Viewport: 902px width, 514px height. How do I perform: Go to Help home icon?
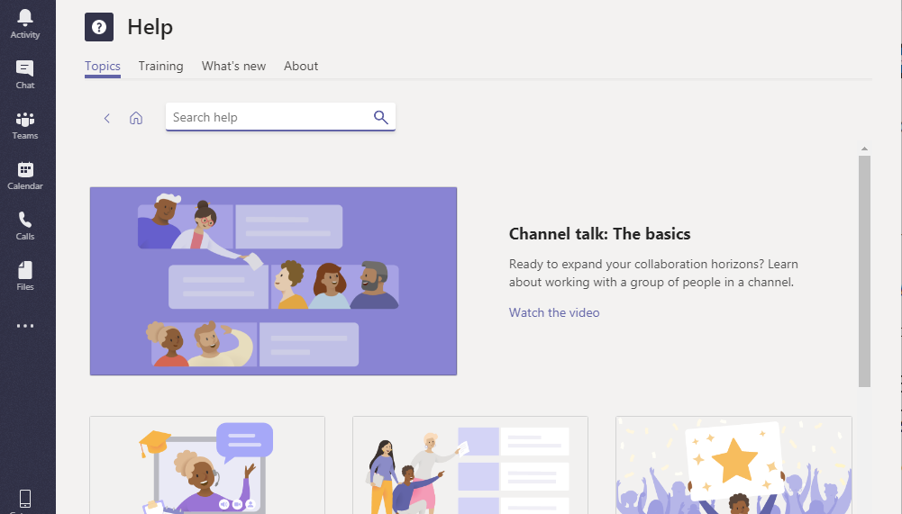point(136,118)
